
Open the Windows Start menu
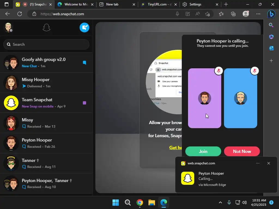(x=116, y=202)
